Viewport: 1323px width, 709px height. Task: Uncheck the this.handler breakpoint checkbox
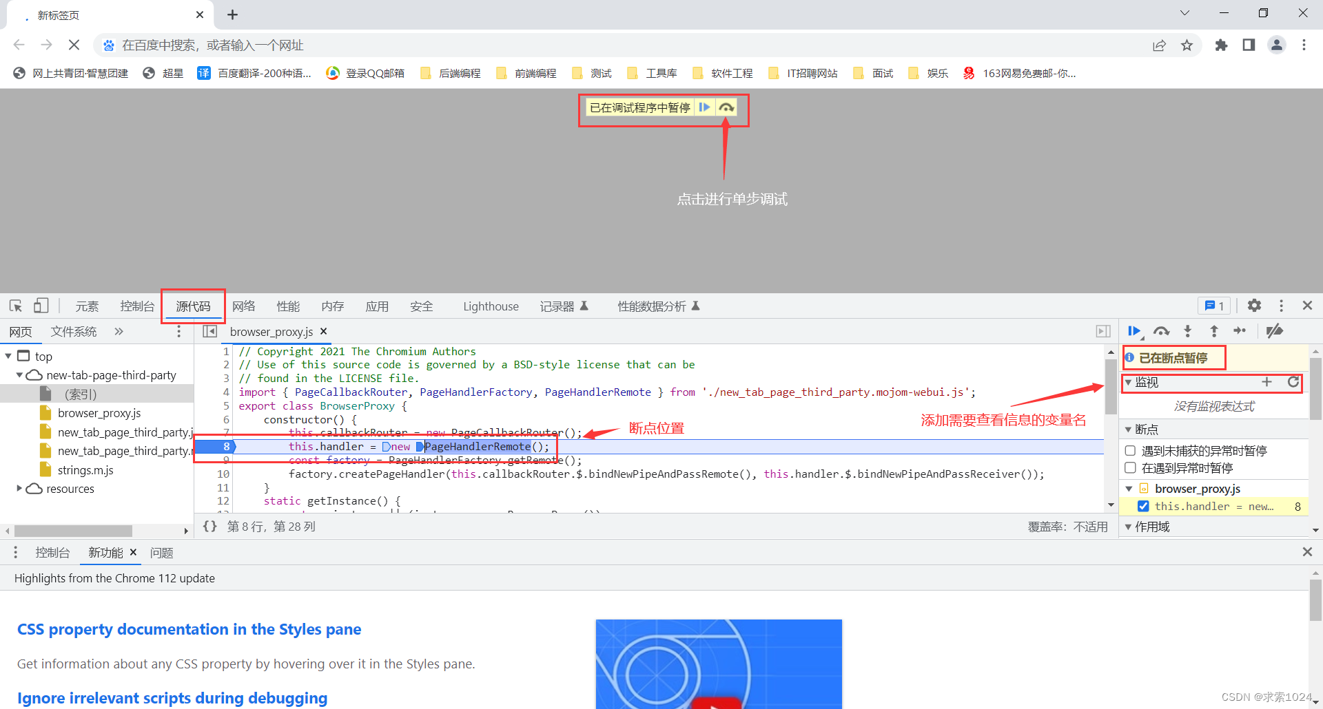(x=1143, y=506)
